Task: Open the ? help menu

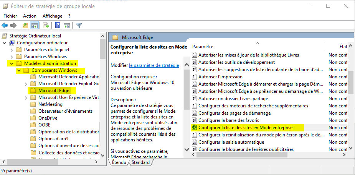Action: 69,16
